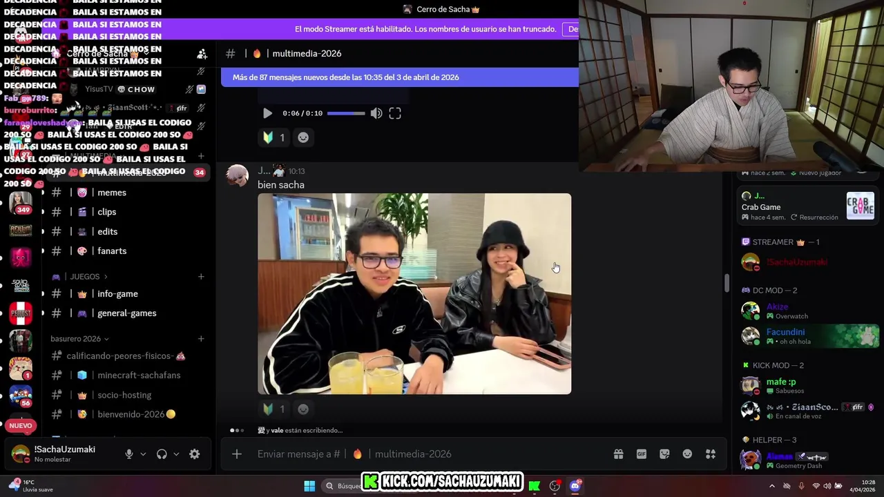The width and height of the screenshot is (884, 497).
Task: Toggle the green reaction under the audio message
Action: tap(273, 137)
